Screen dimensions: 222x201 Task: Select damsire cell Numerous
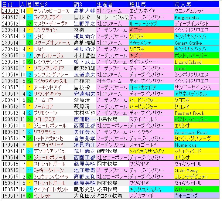pyautogui.click(x=197, y=145)
